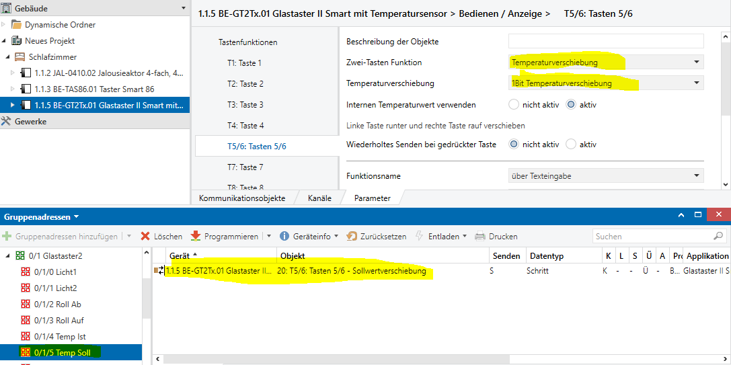Expand the 1.1.3 BE-TAS86.01 device node
Viewport: 731px width, 365px height.
(x=13, y=89)
